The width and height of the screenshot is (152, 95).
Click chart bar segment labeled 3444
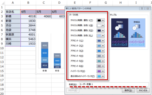[57, 56]
